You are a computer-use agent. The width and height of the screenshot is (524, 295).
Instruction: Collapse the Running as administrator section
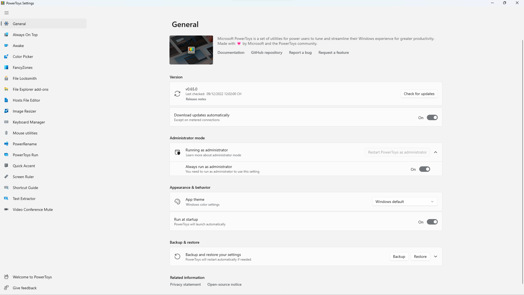pos(436,152)
